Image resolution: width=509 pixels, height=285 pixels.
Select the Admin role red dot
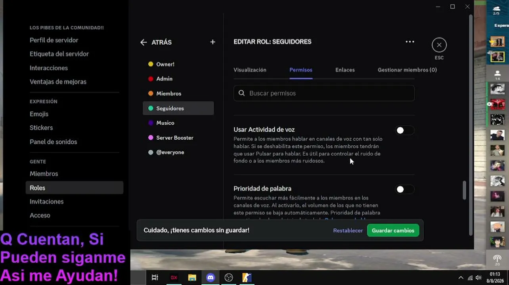pos(151,79)
